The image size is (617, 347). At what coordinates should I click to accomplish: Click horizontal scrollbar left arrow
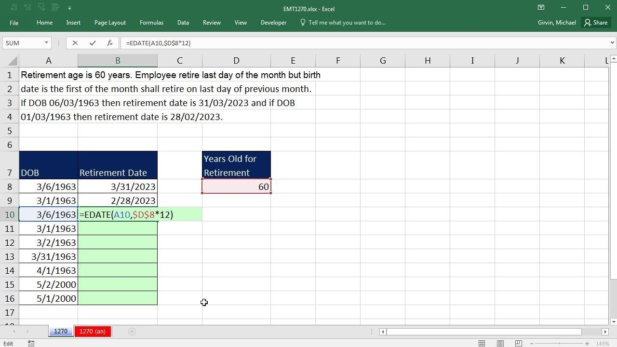[383, 332]
